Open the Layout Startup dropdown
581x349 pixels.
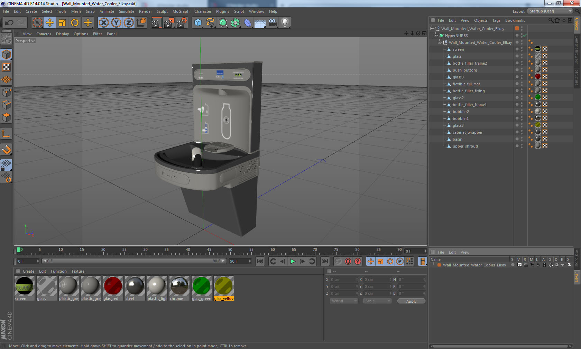click(550, 11)
